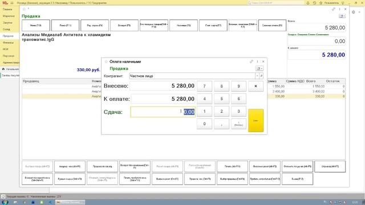Image resolution: width=365 pixels, height=205 pixels.
Task: Open the Маркетинг section
Action: tap(9, 16)
